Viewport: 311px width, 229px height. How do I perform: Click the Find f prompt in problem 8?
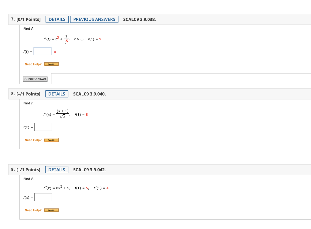tap(28, 103)
